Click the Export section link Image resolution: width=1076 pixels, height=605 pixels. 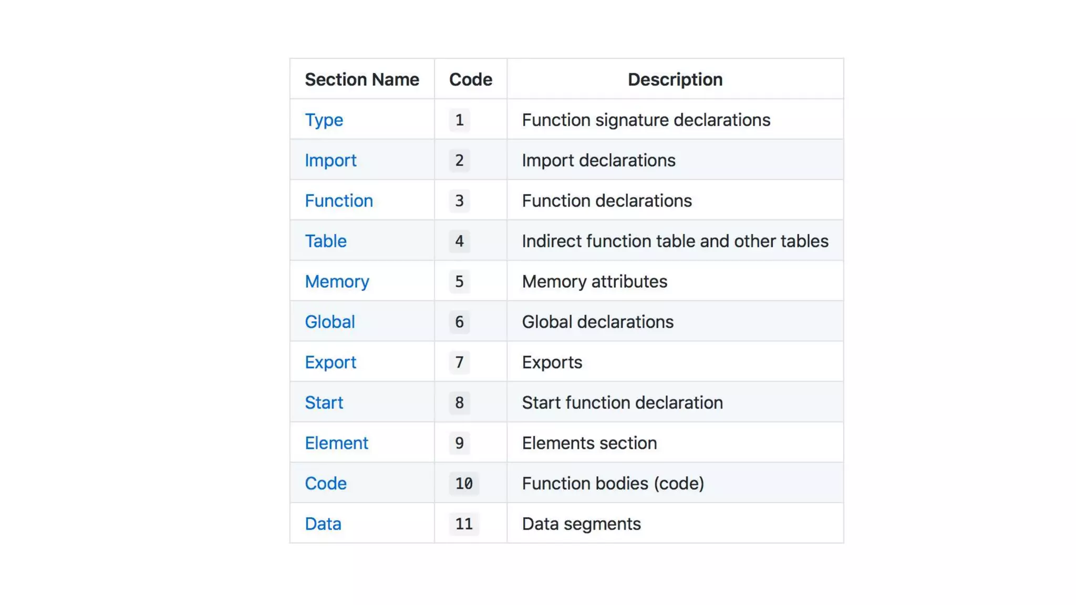point(330,362)
